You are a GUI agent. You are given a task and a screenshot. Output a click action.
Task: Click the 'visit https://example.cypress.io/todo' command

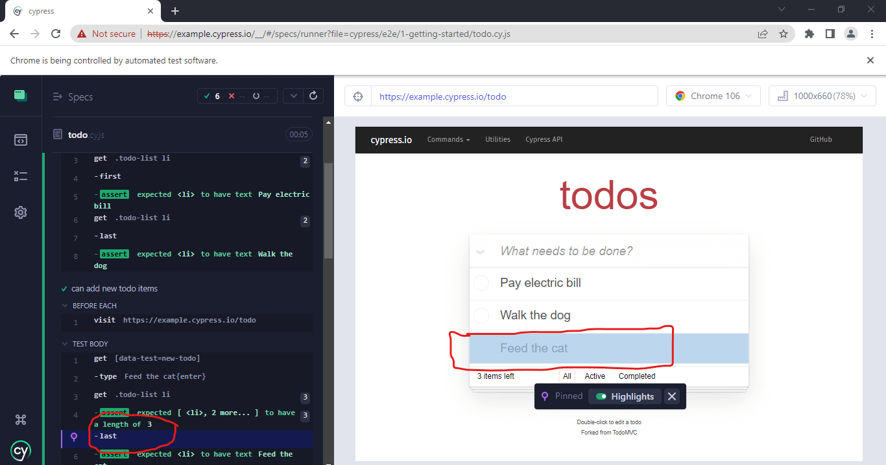pyautogui.click(x=187, y=320)
